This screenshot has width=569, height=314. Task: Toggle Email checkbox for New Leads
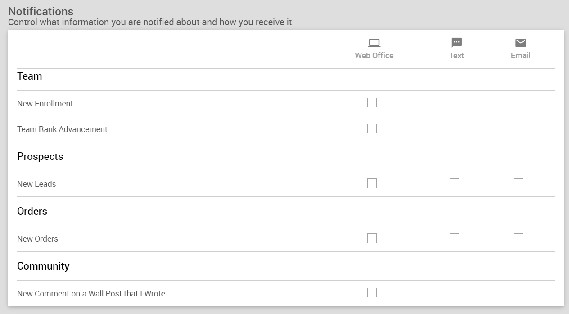click(519, 183)
